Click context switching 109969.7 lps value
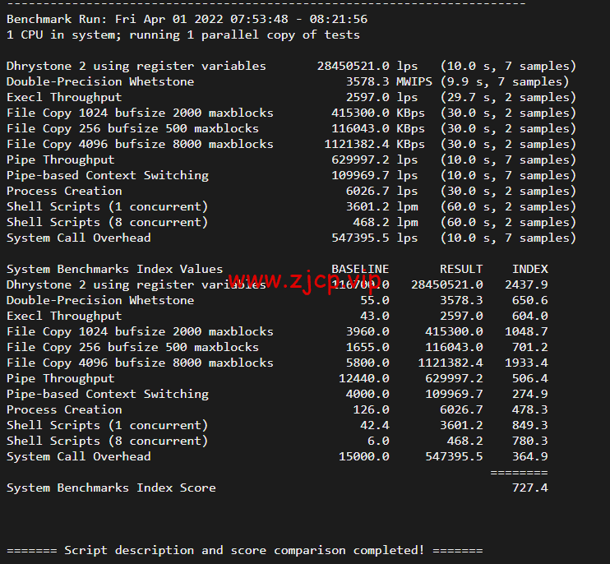This screenshot has width=610, height=564. pos(374,175)
